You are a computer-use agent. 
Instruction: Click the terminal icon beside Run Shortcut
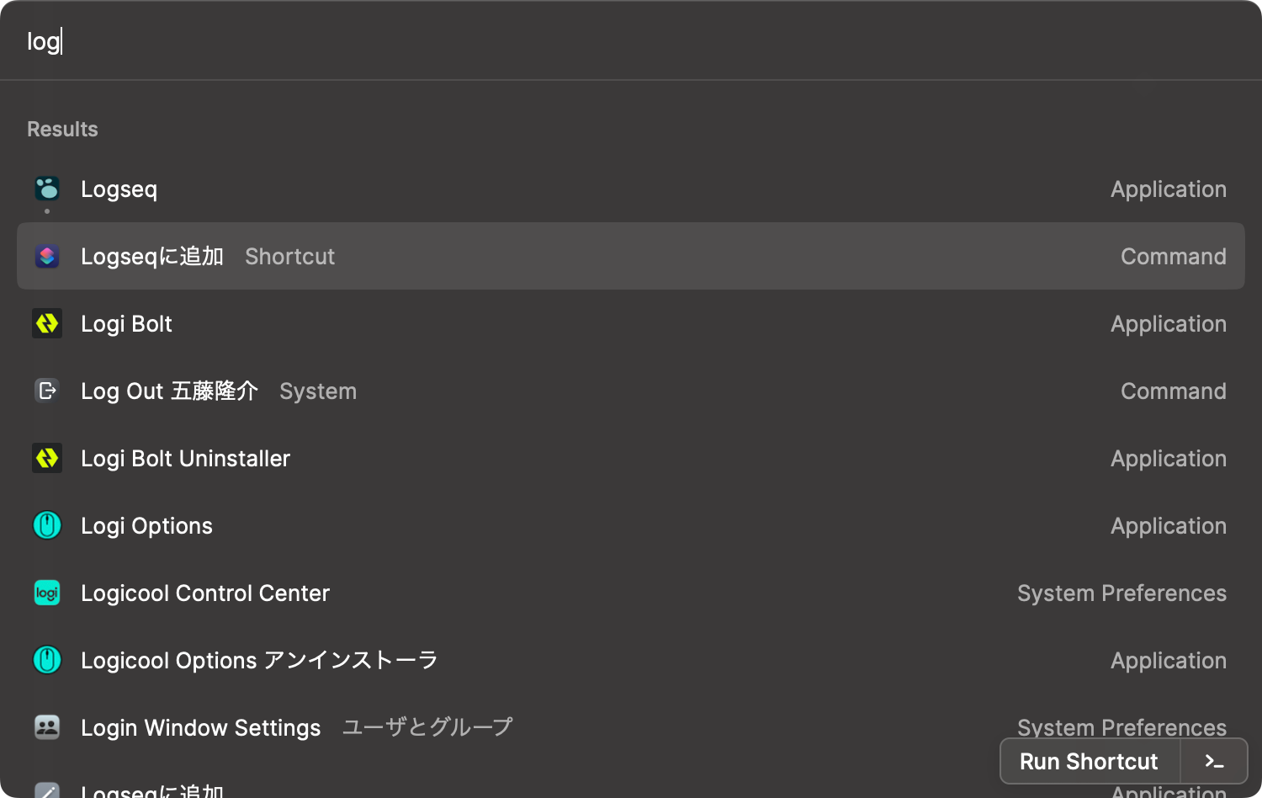pos(1214,761)
